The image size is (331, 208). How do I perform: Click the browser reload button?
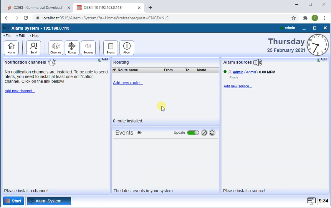[x=26, y=18]
